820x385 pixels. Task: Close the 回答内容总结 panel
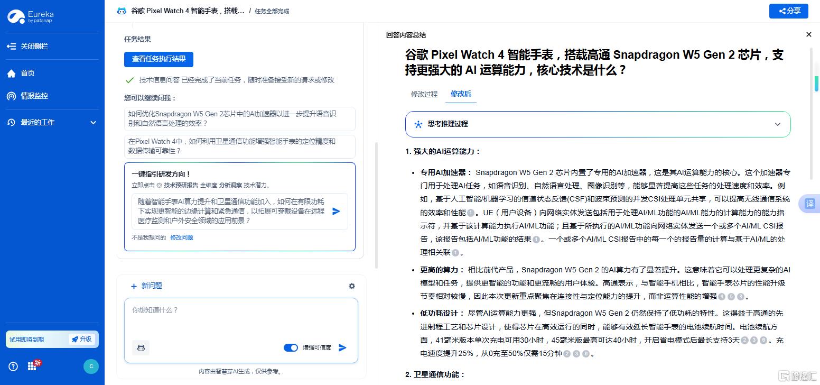tap(808, 34)
